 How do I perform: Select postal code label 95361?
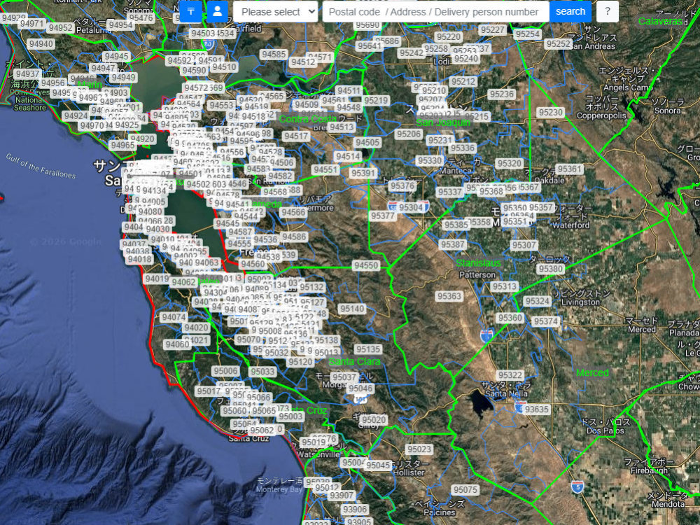570,169
